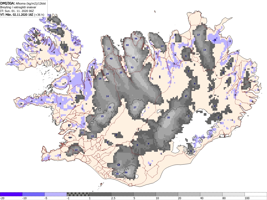Screen dimensions: 267x200
Task: Select the -10 to -5 purple legend swatch
Action: coord(33,194)
